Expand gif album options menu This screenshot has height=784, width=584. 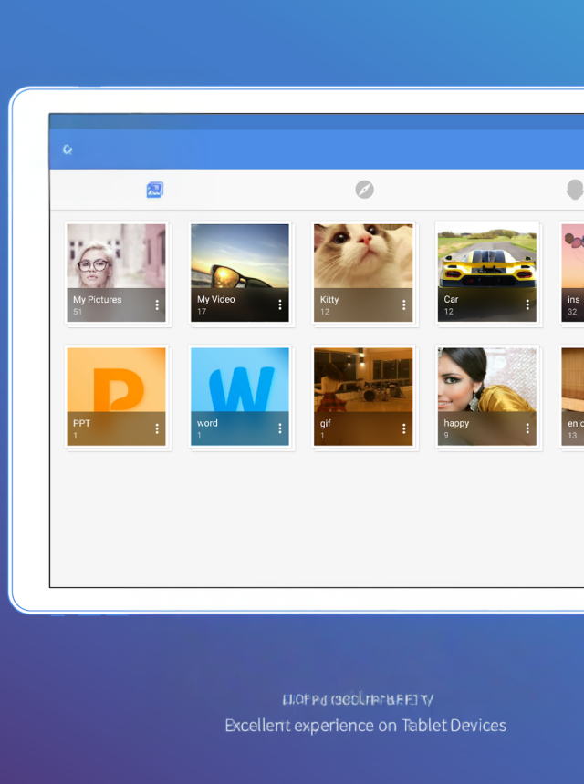pos(404,428)
